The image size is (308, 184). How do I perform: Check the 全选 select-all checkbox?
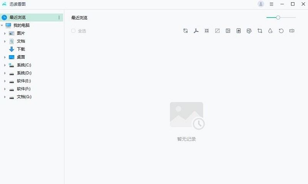point(73,31)
